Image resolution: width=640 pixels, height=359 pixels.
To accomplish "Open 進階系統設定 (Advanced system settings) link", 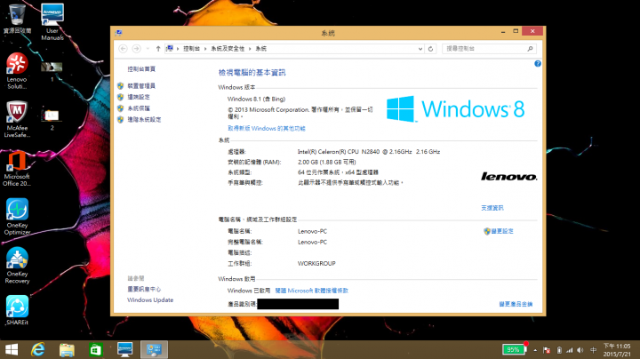I will coord(144,119).
